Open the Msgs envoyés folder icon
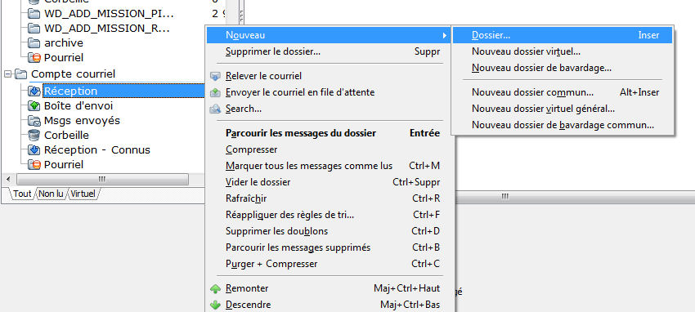 (x=34, y=120)
